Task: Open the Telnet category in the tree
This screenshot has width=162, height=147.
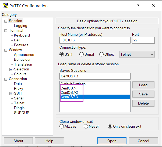Action: tap(19, 103)
